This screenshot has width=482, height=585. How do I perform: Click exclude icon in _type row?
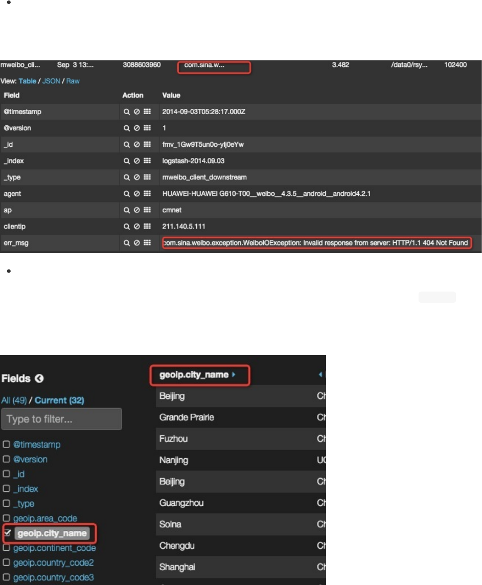[x=137, y=177]
